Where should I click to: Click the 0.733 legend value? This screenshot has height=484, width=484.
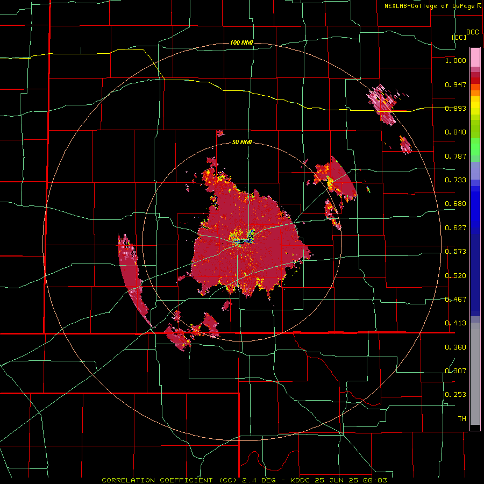[x=455, y=180]
